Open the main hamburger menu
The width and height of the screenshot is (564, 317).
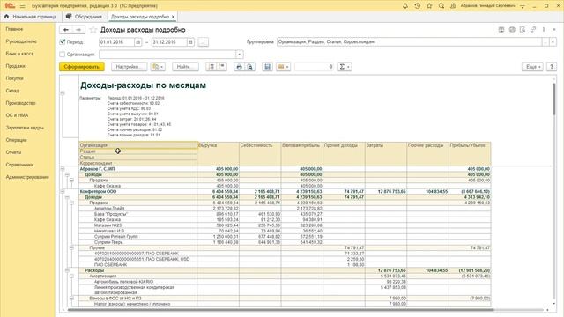[x=23, y=6]
